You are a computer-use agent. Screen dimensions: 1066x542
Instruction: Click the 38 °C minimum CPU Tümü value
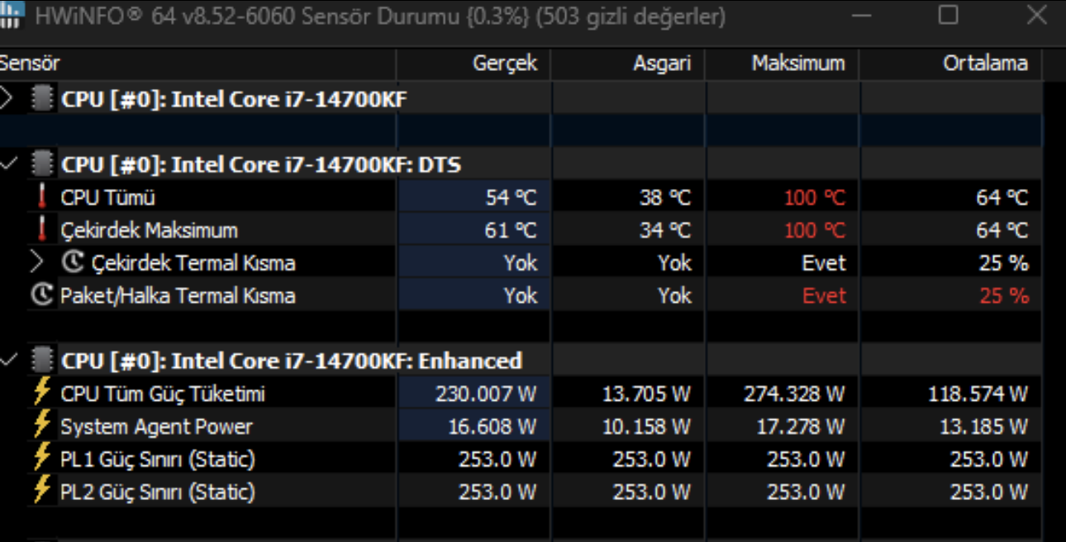tap(665, 198)
